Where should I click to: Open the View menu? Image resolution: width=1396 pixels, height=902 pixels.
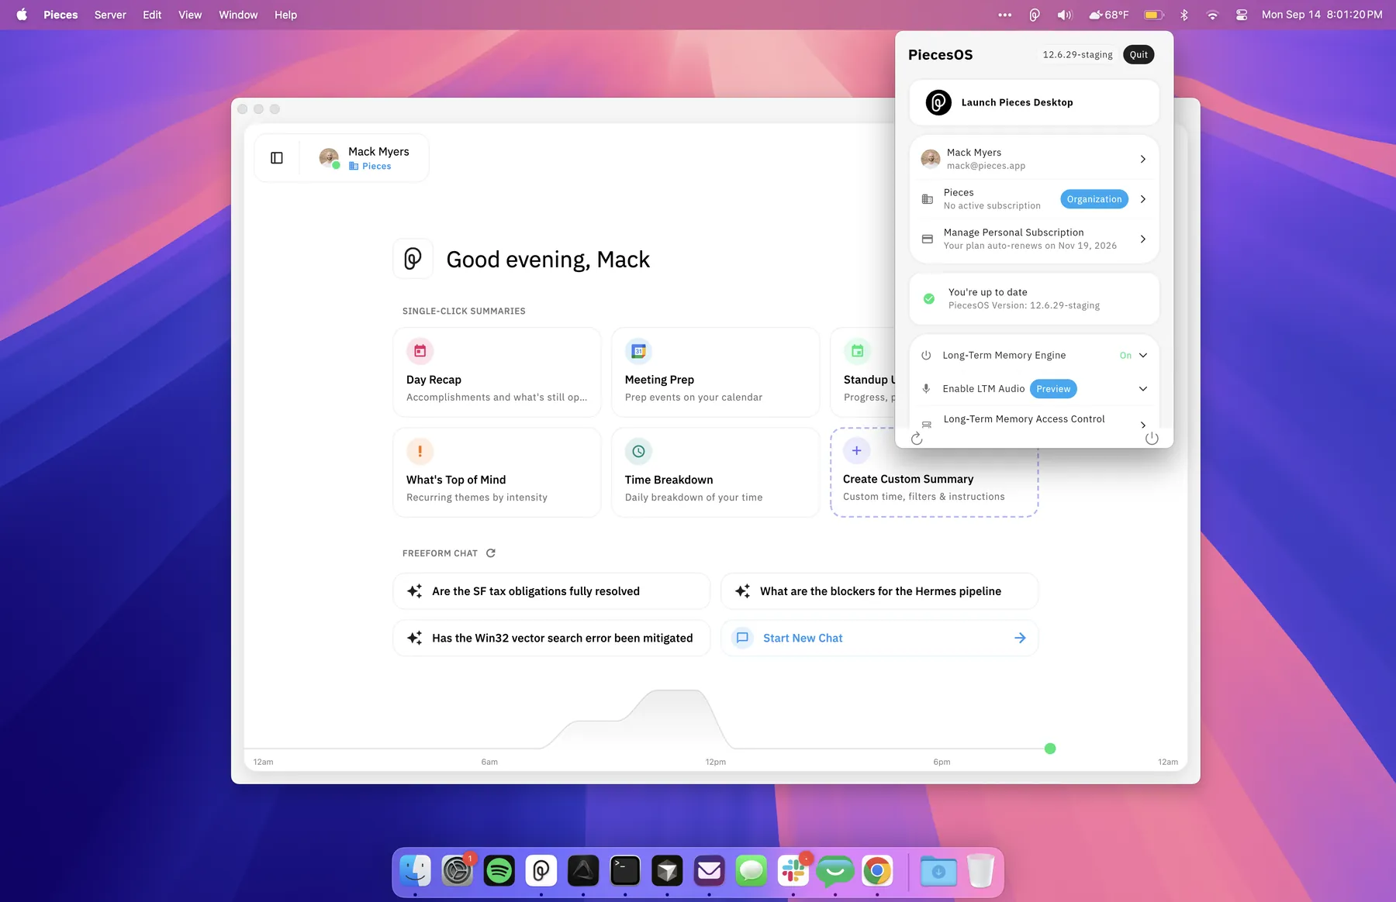(x=190, y=15)
